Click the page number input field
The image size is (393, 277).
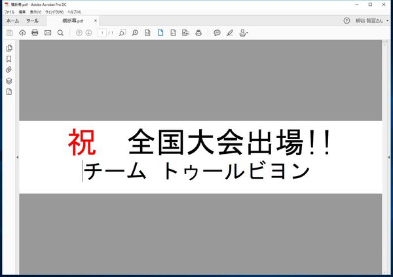(x=103, y=33)
